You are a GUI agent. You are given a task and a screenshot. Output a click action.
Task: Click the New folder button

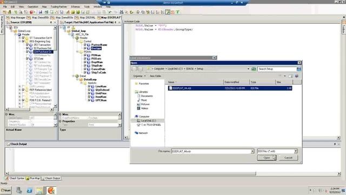point(155,76)
